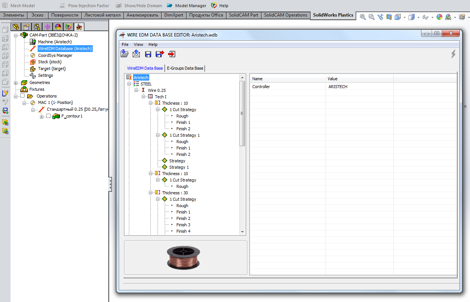Click the Plastics Help button in top toolbar
This screenshot has height=302, width=470.
[220, 6]
